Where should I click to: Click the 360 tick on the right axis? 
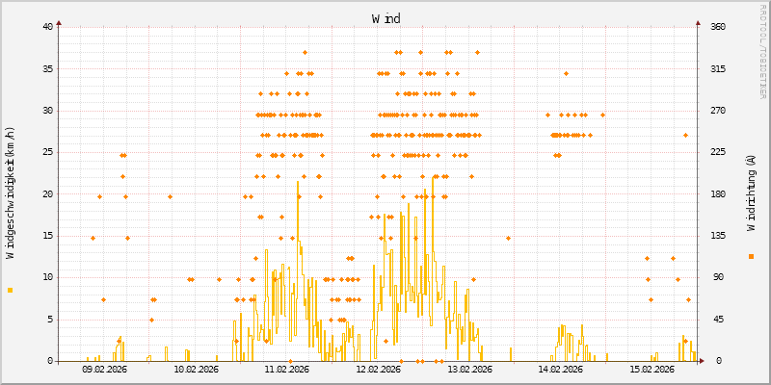coord(718,27)
